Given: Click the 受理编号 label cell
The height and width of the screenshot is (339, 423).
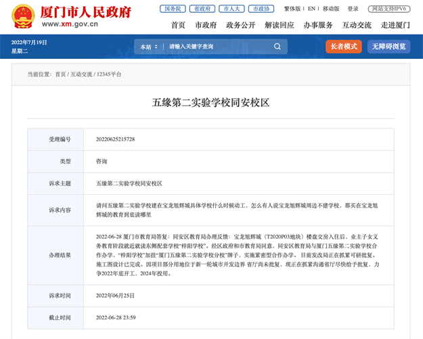Looking at the screenshot, I should coord(55,139).
